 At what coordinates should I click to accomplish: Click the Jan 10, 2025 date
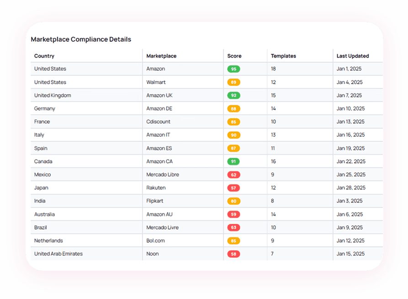[x=350, y=109]
